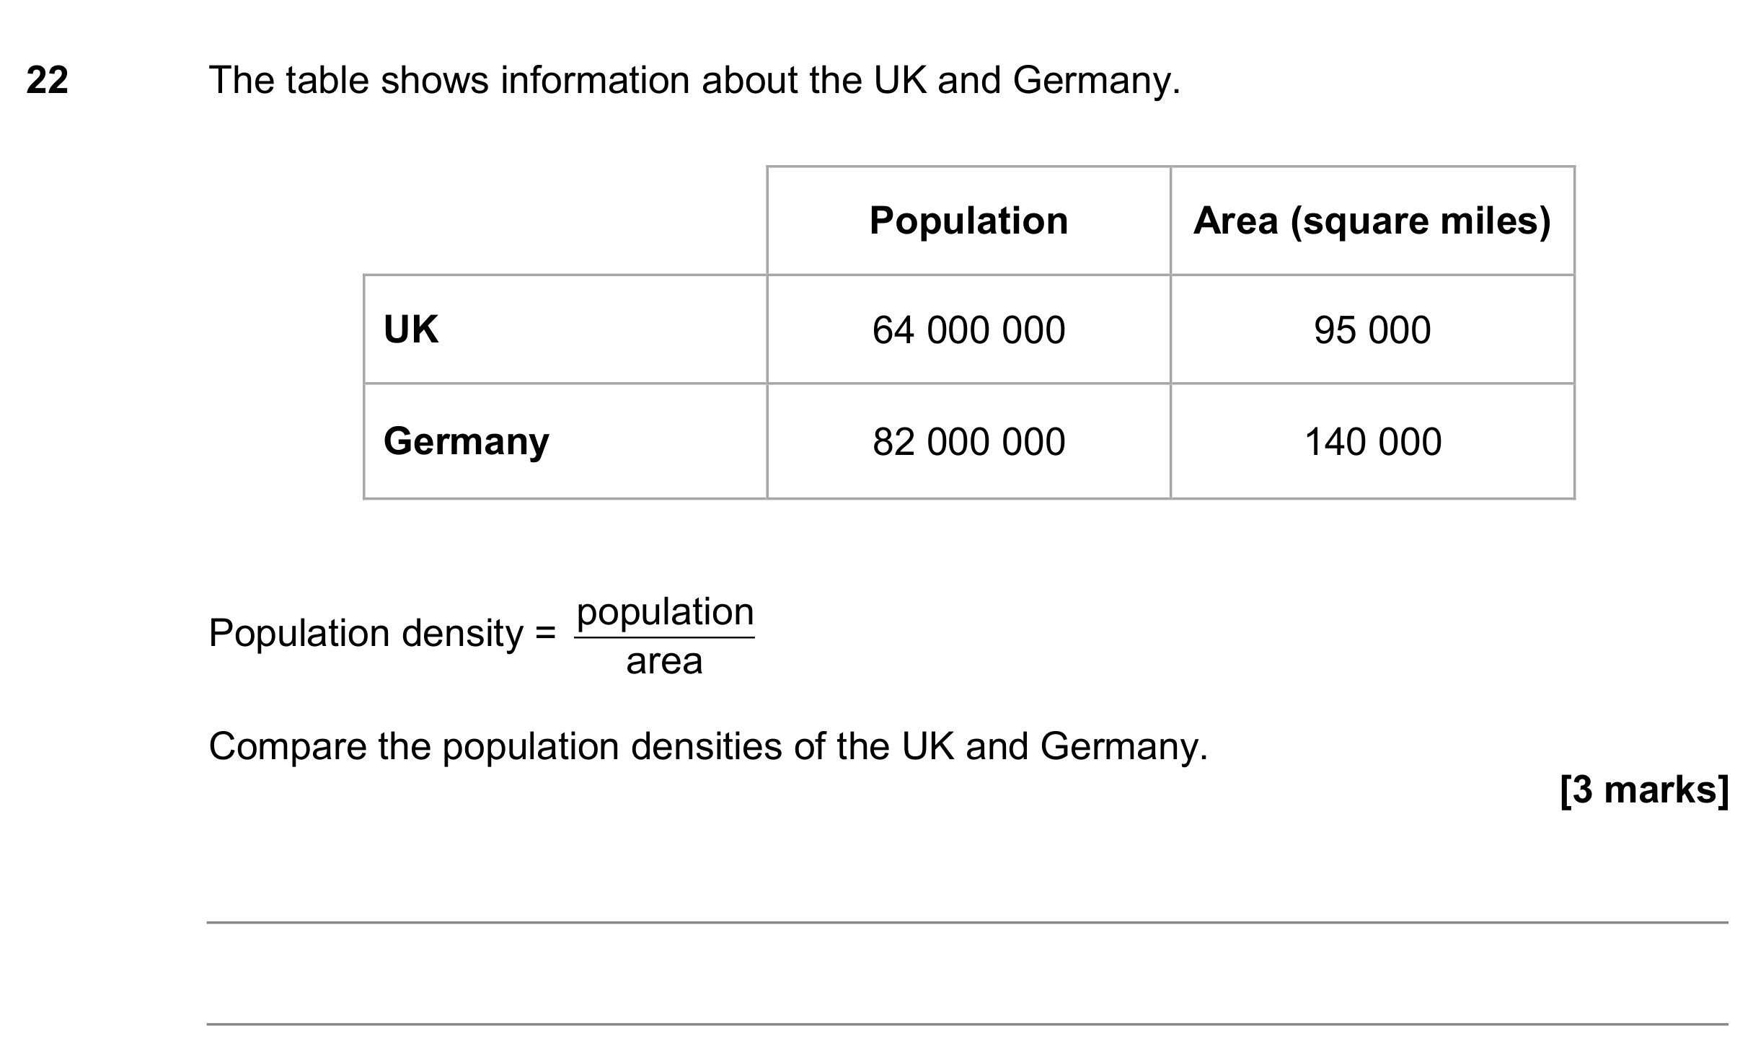This screenshot has width=1753, height=1062.
Task: Click the empty top-left table cell
Action: (565, 221)
